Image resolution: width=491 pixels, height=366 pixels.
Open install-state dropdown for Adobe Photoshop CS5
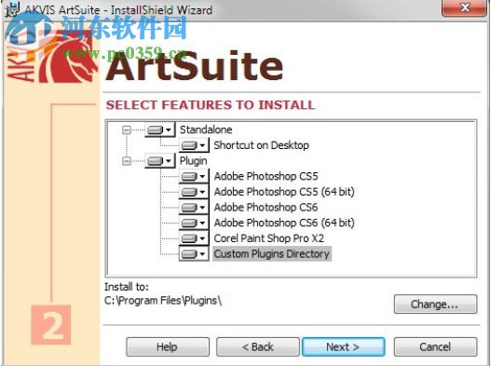click(194, 177)
